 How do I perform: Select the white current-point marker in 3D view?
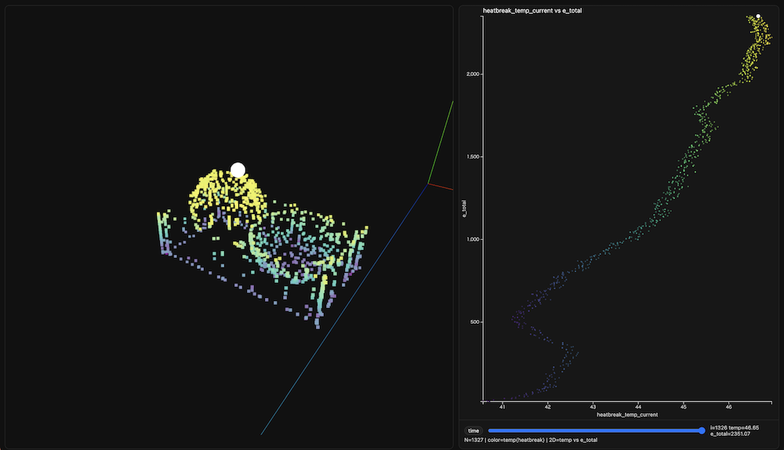tap(238, 170)
